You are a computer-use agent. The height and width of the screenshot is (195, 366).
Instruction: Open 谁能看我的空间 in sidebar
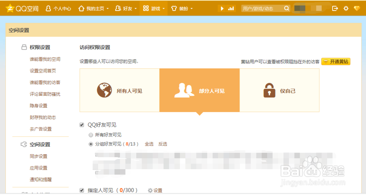click(x=45, y=59)
